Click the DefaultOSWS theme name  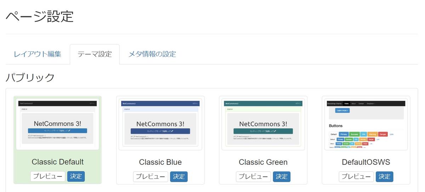pos(366,162)
